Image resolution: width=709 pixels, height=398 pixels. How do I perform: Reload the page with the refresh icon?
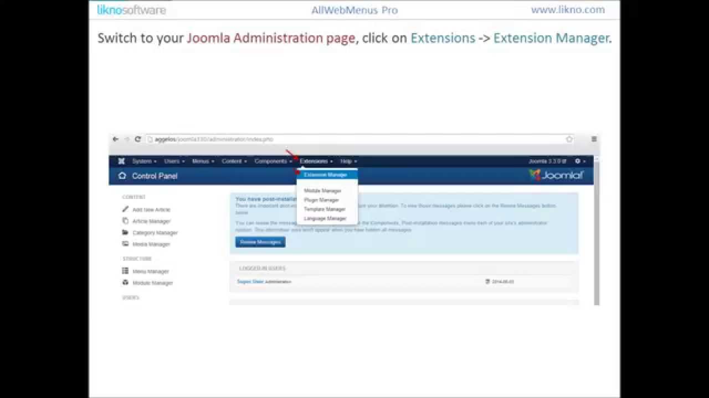[x=138, y=139]
